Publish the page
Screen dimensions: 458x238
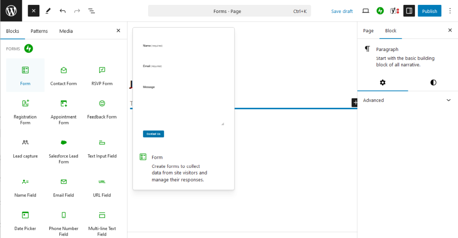pyautogui.click(x=429, y=11)
